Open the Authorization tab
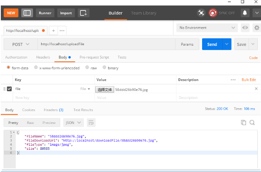The width and height of the screenshot is (261, 172). (16, 57)
